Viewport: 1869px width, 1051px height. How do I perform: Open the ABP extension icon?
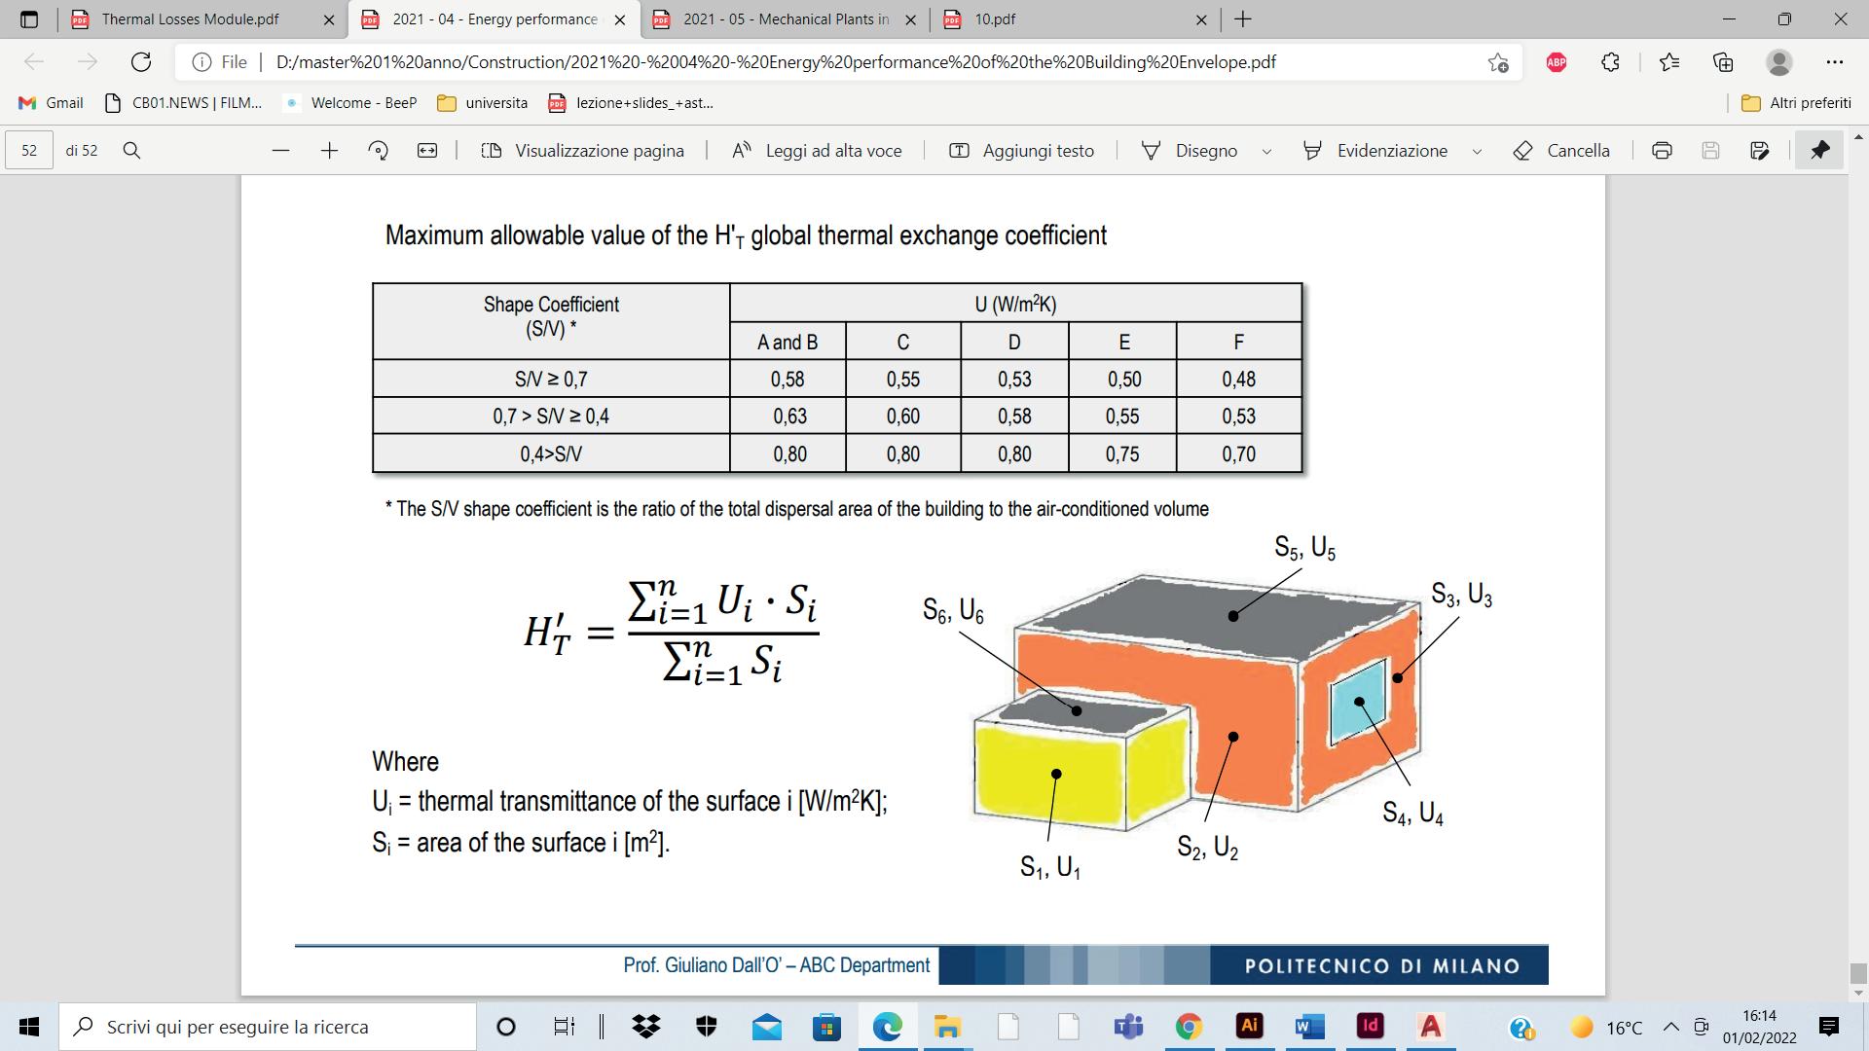pyautogui.click(x=1556, y=62)
